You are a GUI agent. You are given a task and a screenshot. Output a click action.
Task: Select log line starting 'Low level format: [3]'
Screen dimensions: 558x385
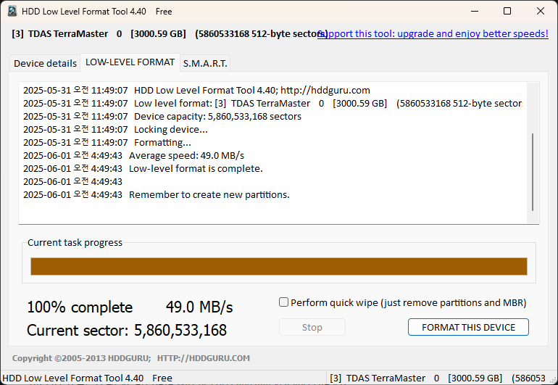272,103
